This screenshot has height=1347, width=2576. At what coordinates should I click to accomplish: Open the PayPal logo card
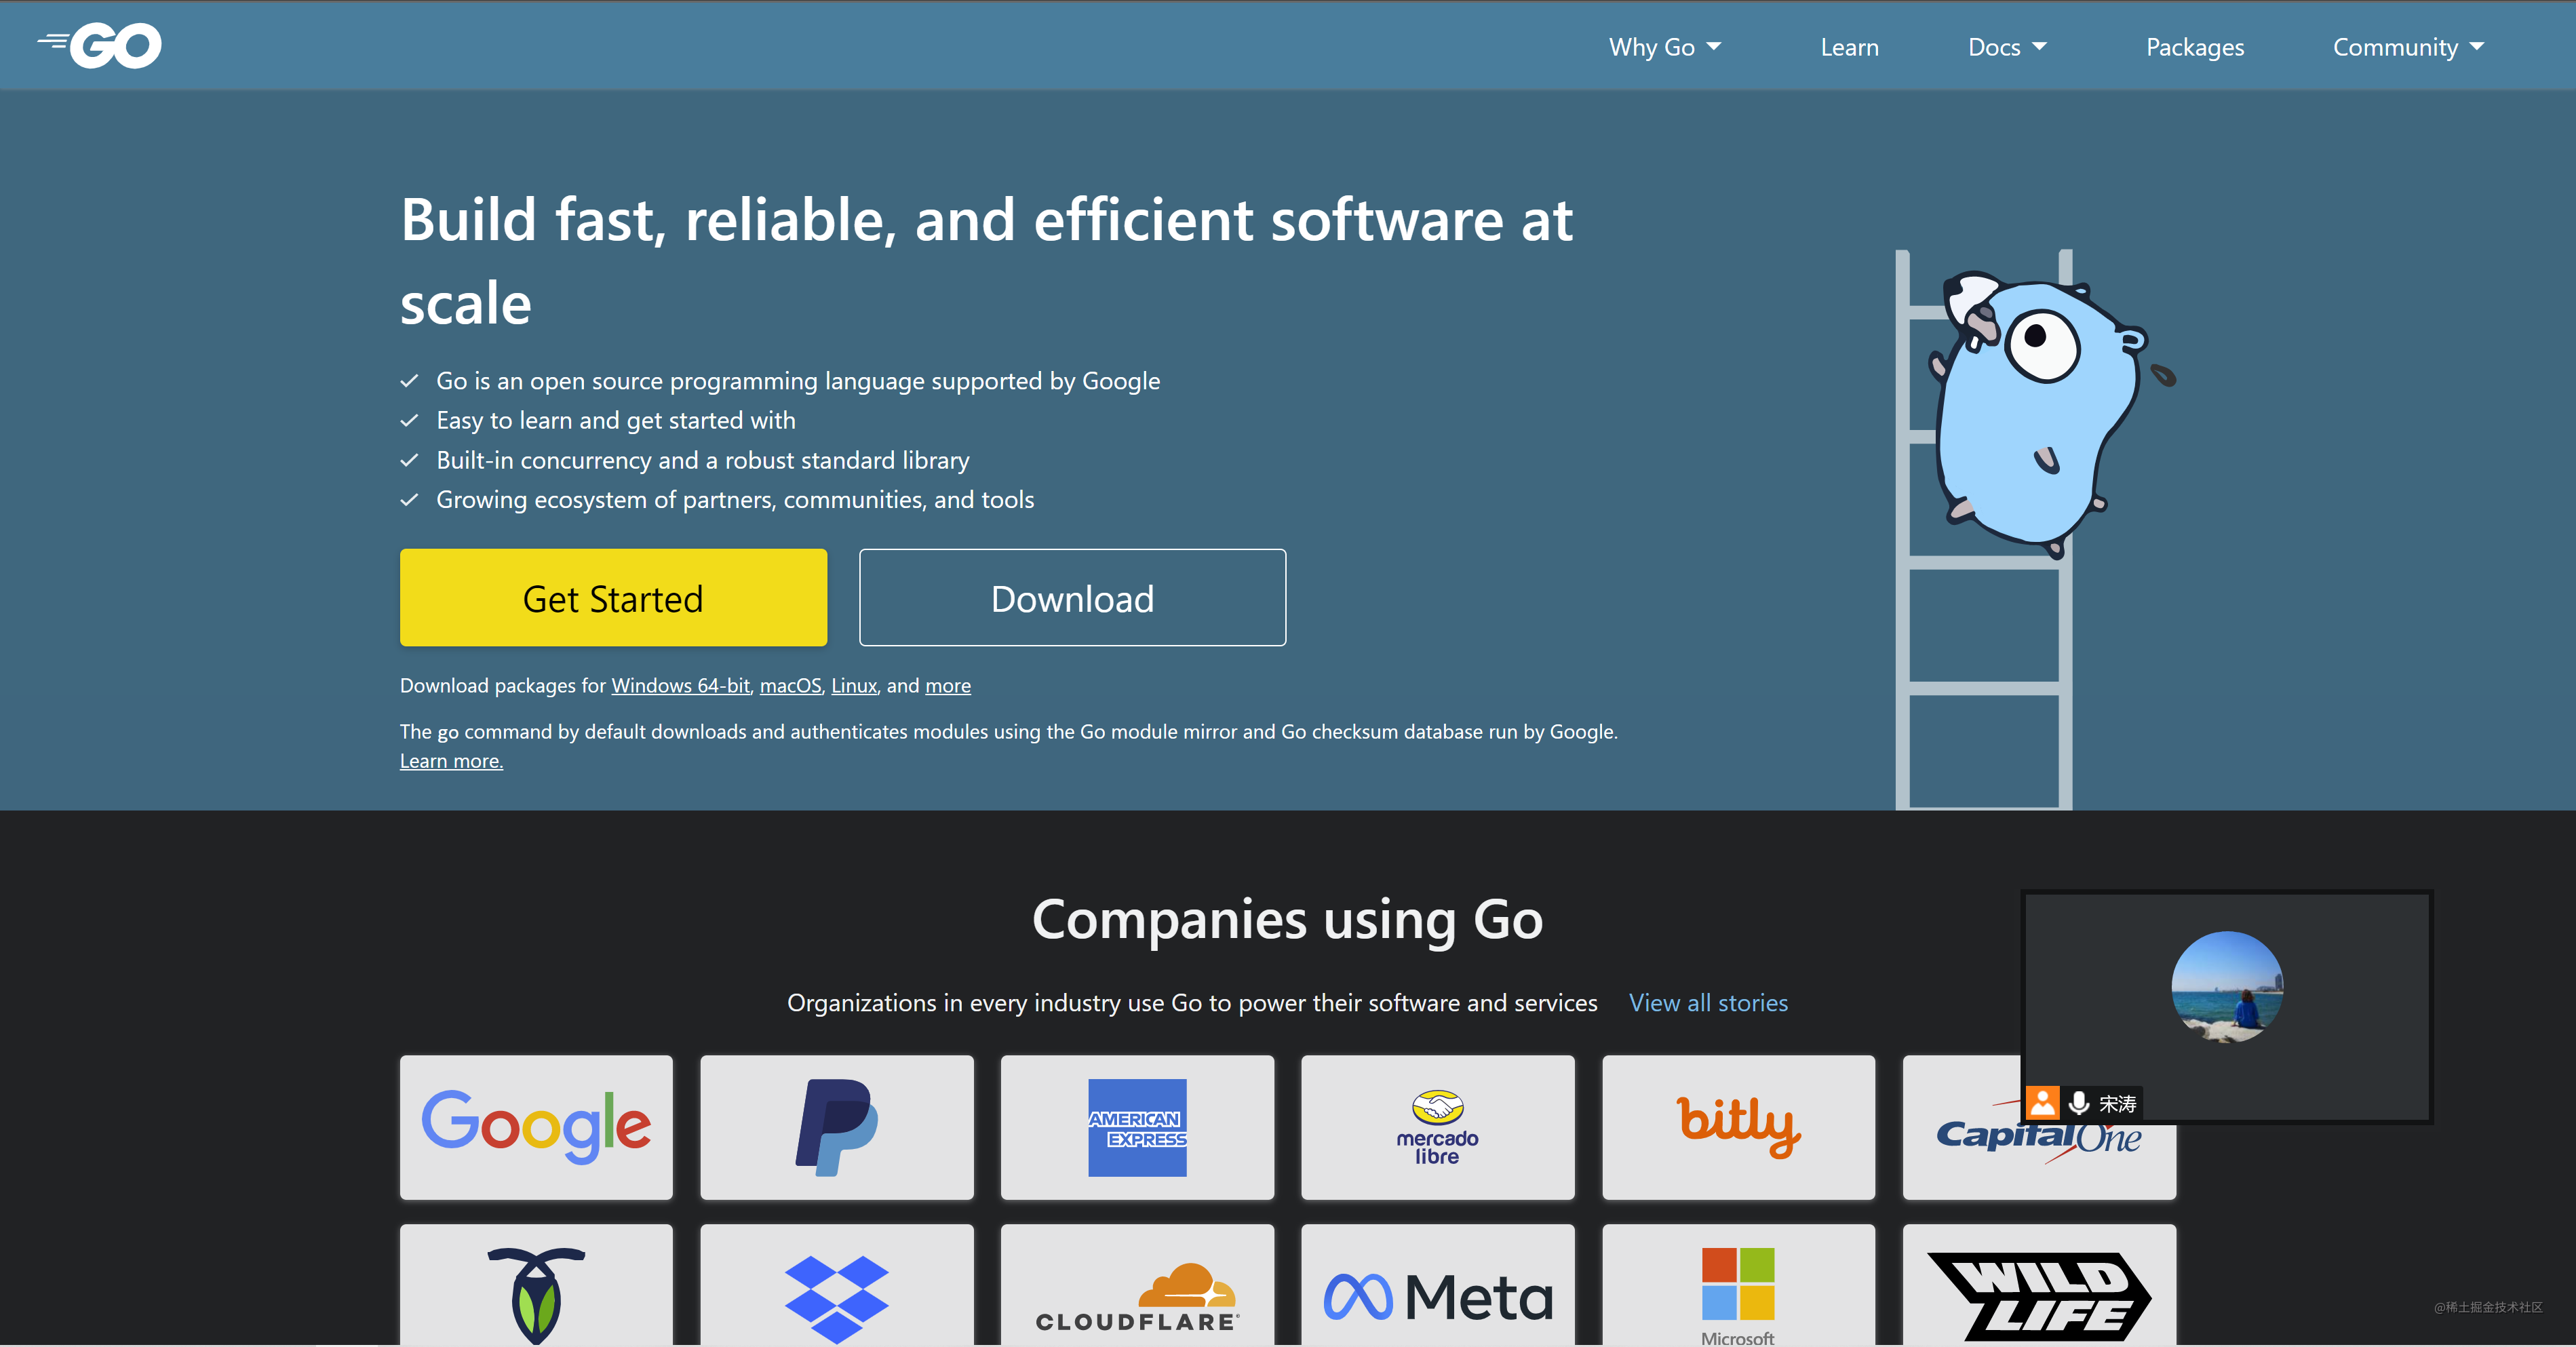point(836,1126)
